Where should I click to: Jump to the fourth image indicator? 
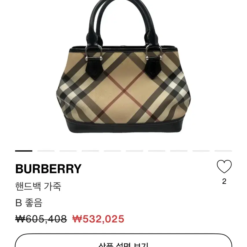tap(90, 151)
